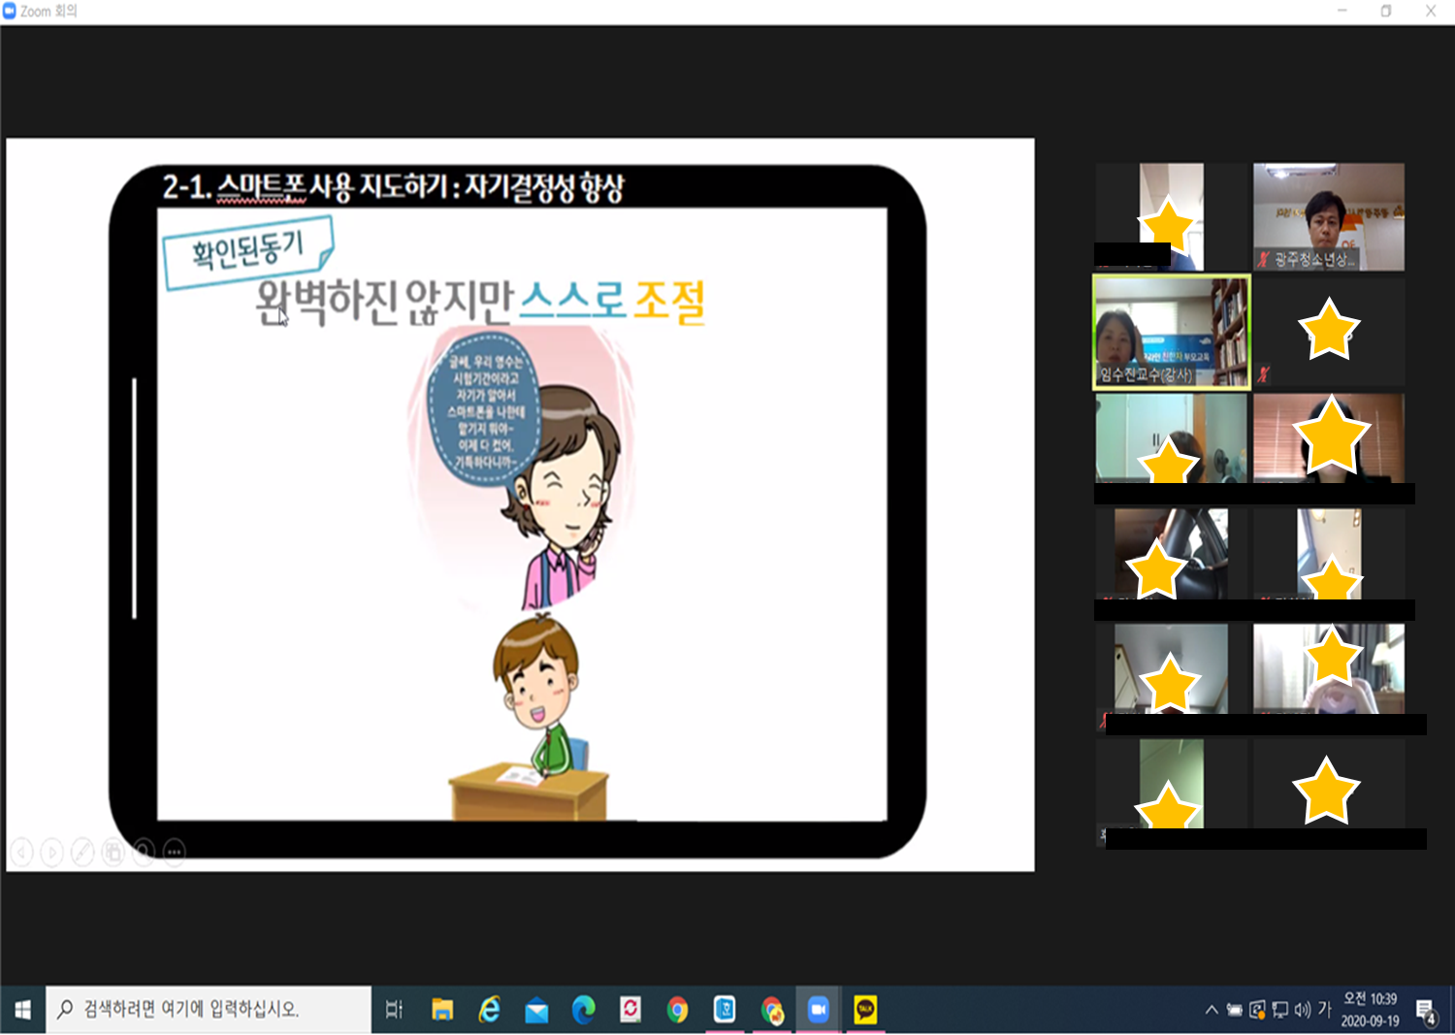This screenshot has height=1035, width=1455.
Task: Select the 임수진교수(강사) speaker video tile
Action: [1171, 332]
